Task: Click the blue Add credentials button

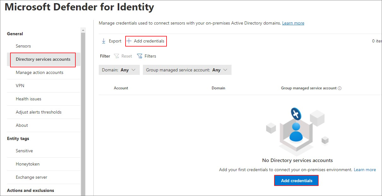Action: [296, 181]
